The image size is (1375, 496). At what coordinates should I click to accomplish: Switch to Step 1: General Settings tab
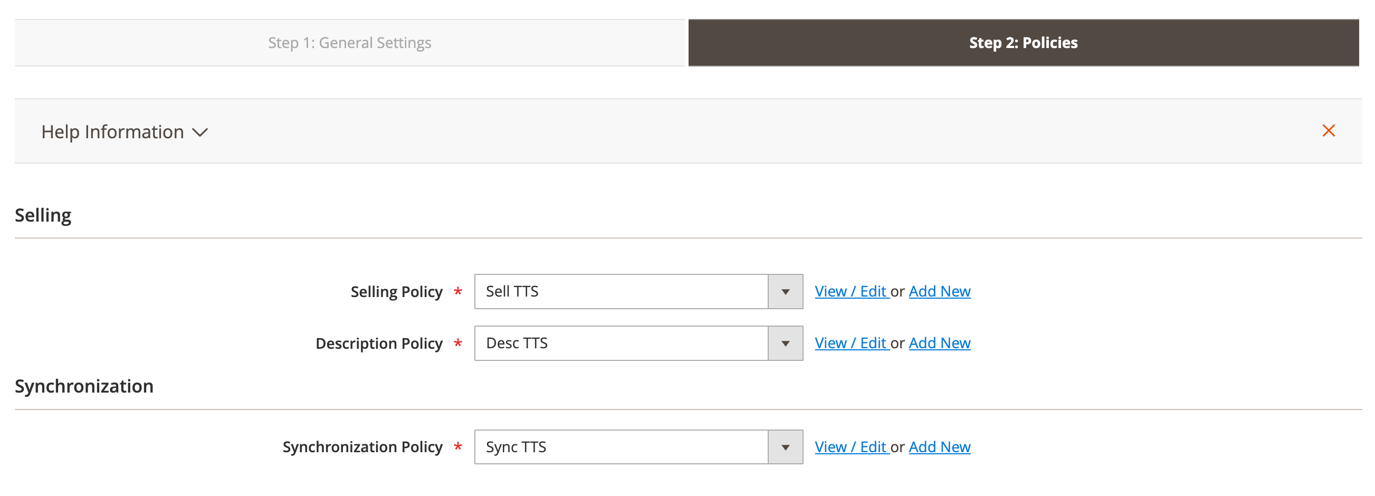coord(350,43)
